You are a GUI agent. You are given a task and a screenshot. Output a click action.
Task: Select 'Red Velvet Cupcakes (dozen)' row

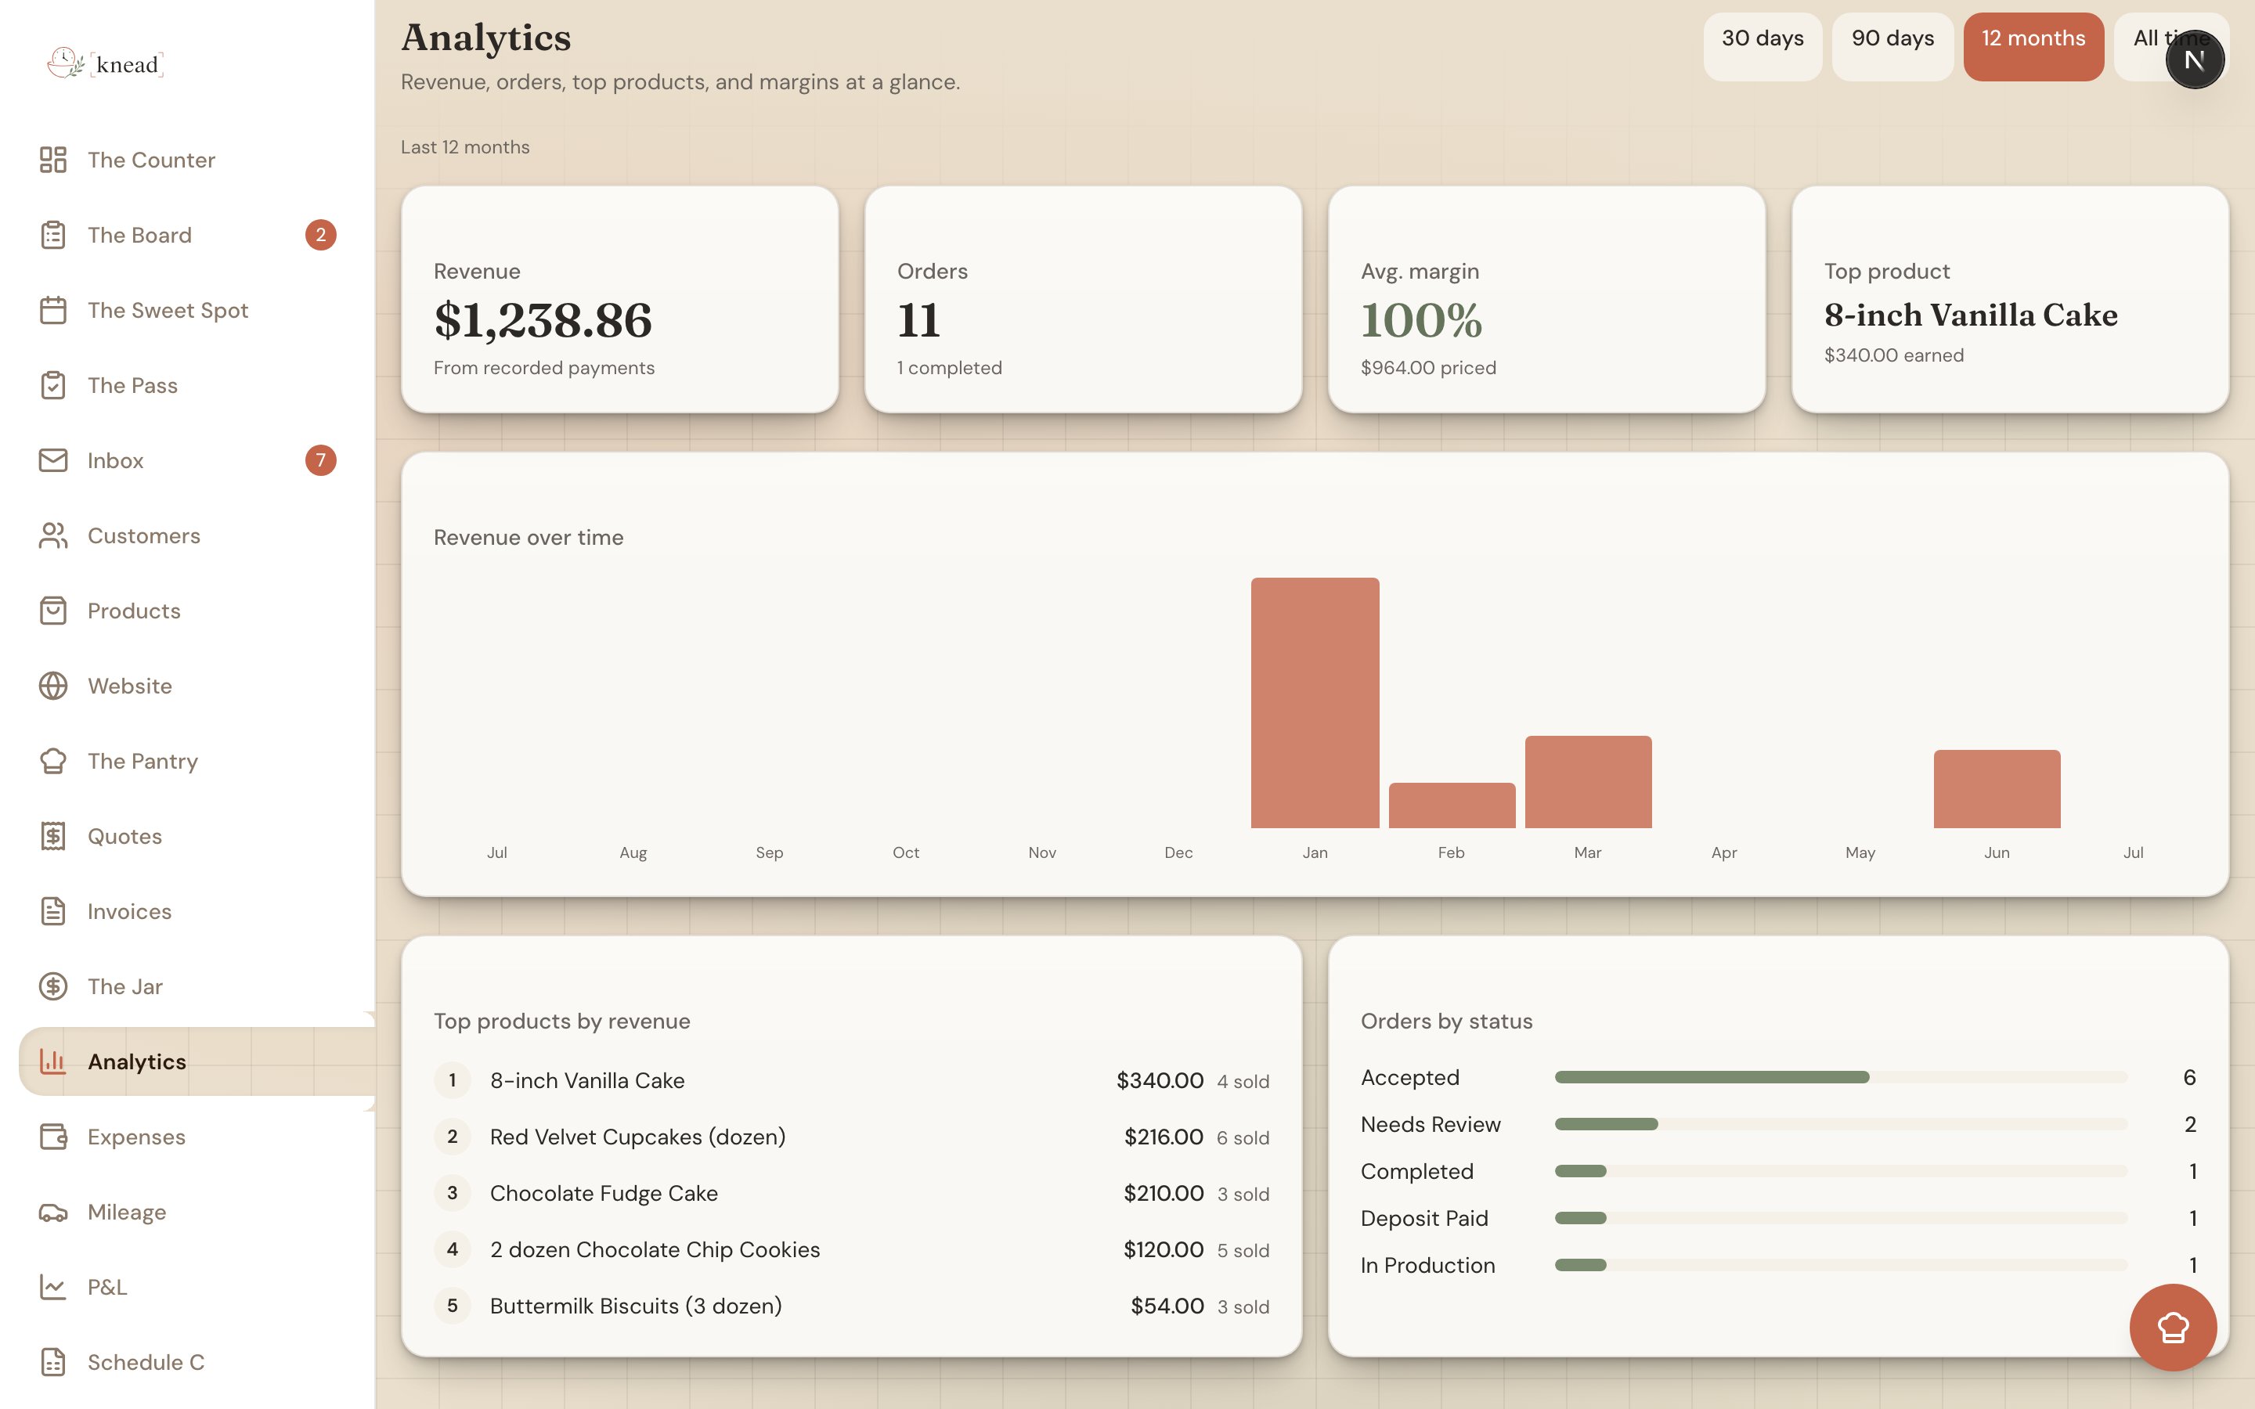(x=852, y=1137)
